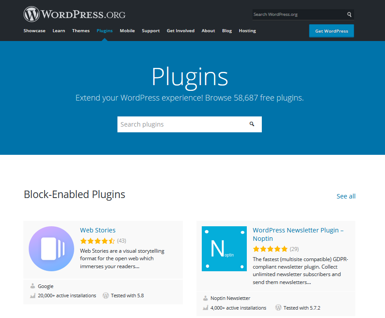Click the WordPress icon beside Tested with 5.8
Viewport: 385px width, 318px height.
pos(106,296)
